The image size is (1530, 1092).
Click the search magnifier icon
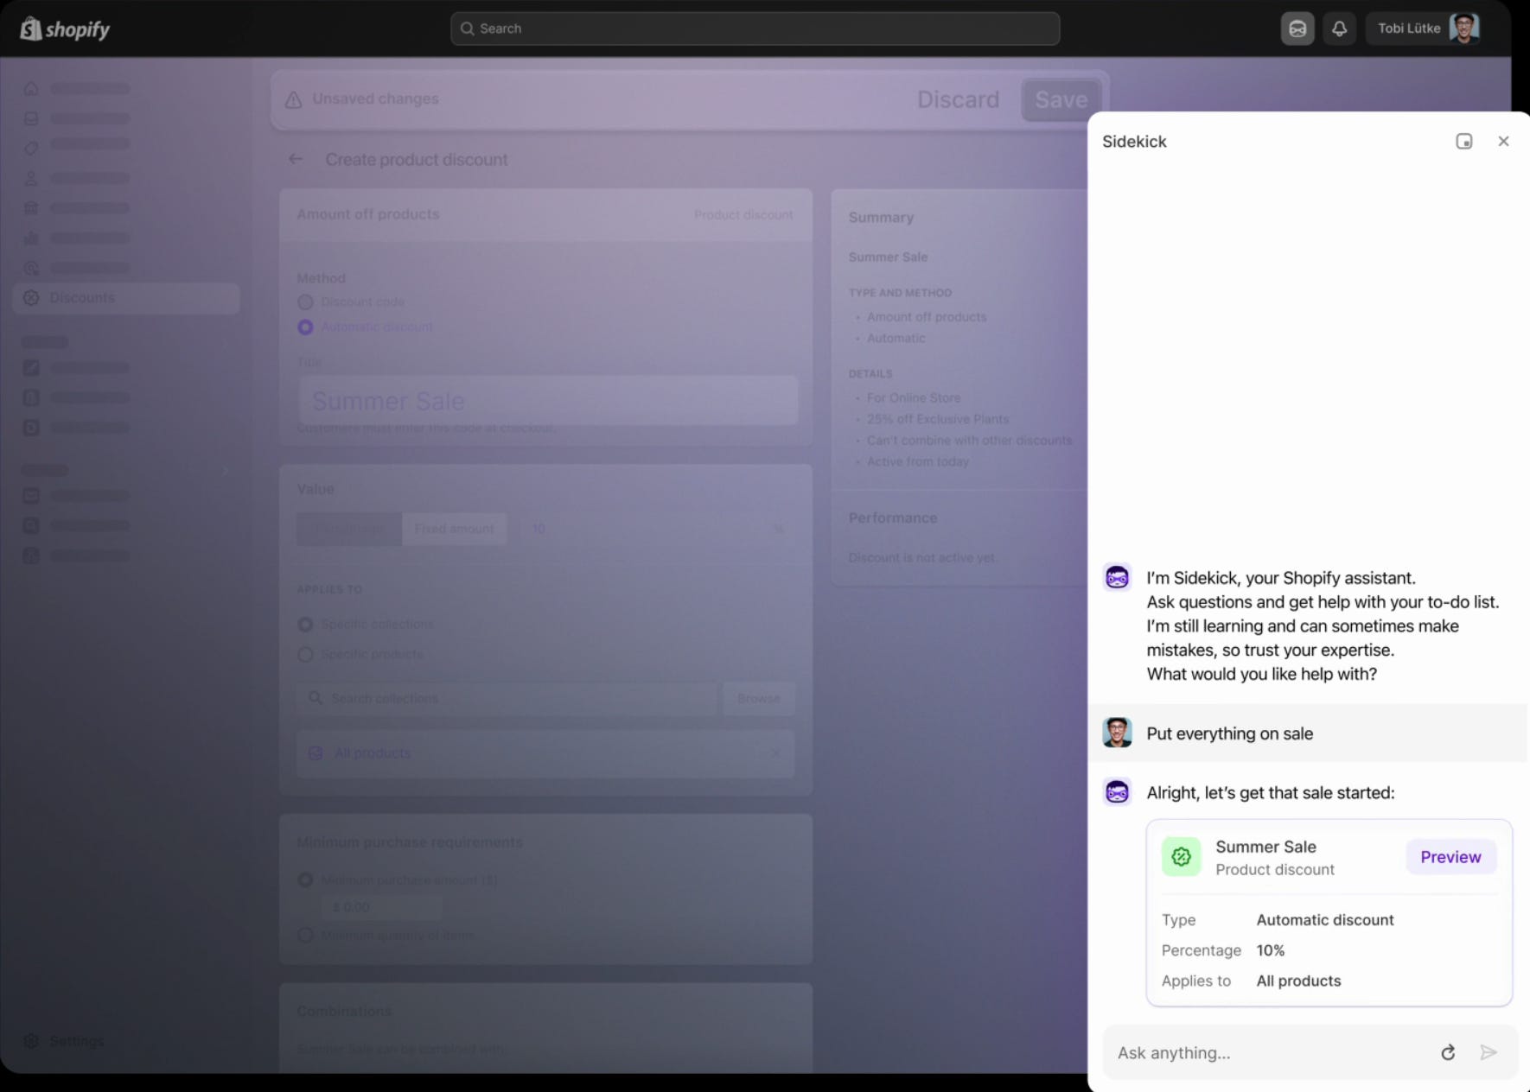click(467, 29)
